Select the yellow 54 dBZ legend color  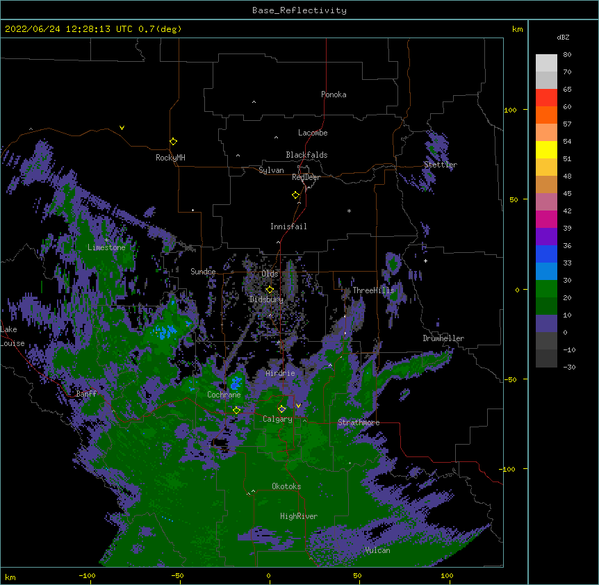pyautogui.click(x=546, y=149)
